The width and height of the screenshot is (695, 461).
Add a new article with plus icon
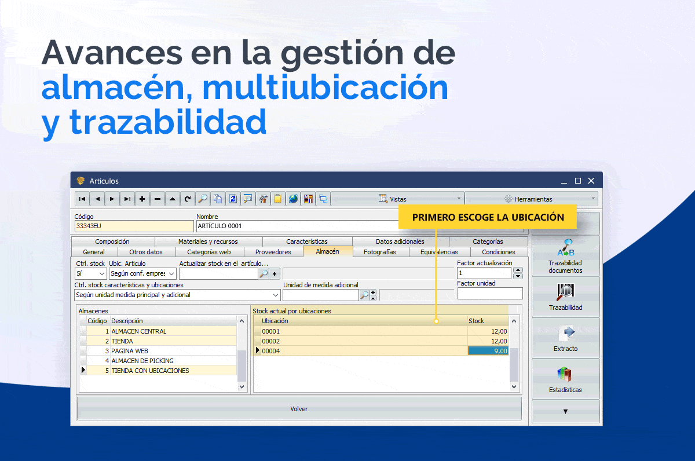coord(142,199)
